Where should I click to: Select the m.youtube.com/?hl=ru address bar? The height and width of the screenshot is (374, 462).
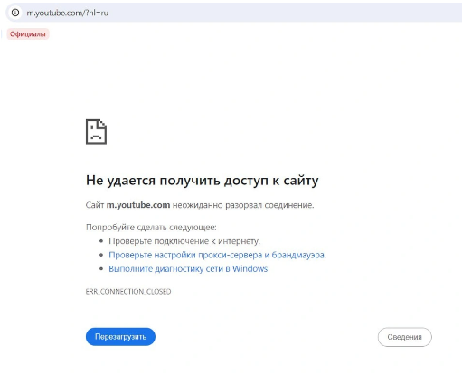[233, 13]
